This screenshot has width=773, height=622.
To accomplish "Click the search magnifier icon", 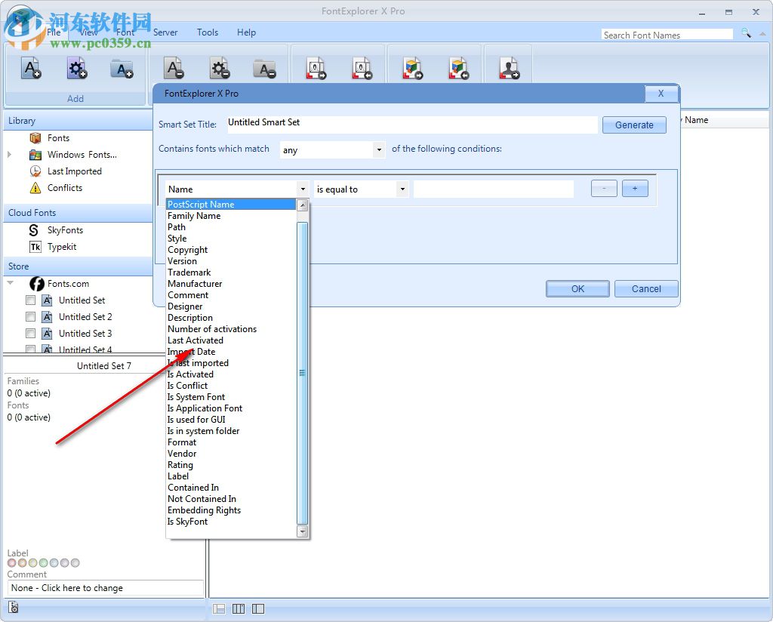I will 747,33.
